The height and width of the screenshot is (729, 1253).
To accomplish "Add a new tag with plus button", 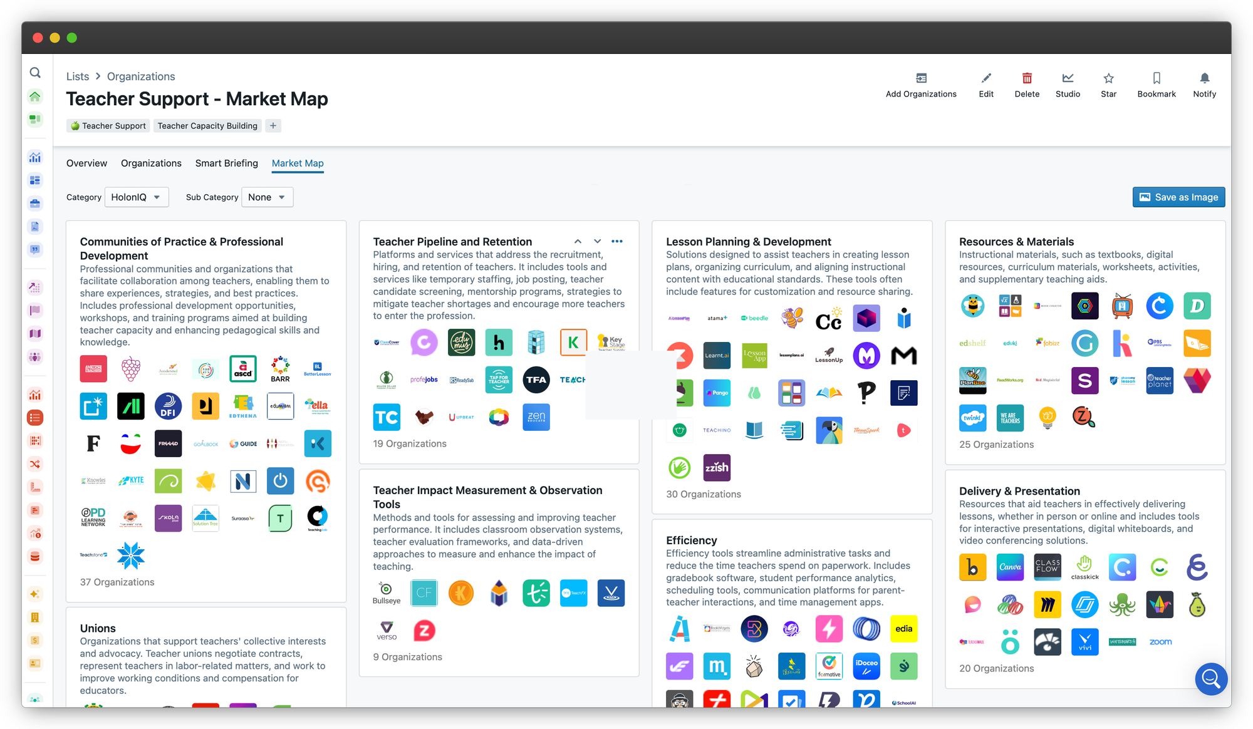I will pyautogui.click(x=273, y=126).
